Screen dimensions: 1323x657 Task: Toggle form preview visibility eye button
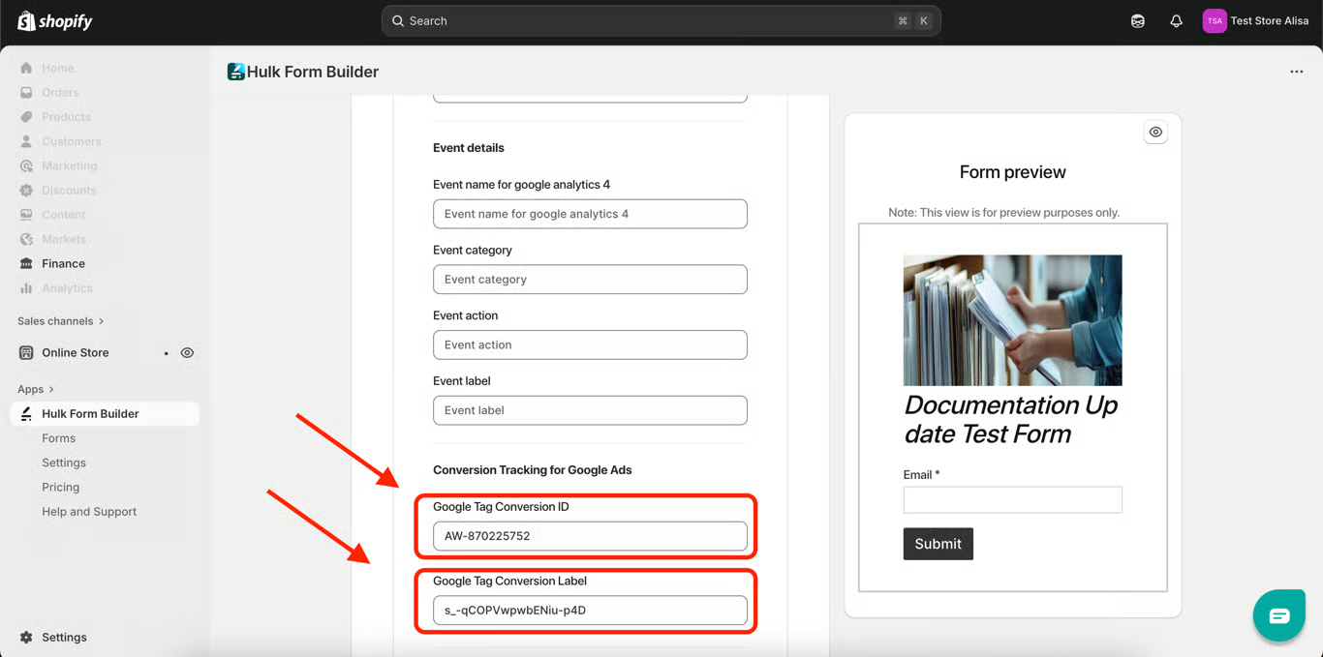[1155, 133]
